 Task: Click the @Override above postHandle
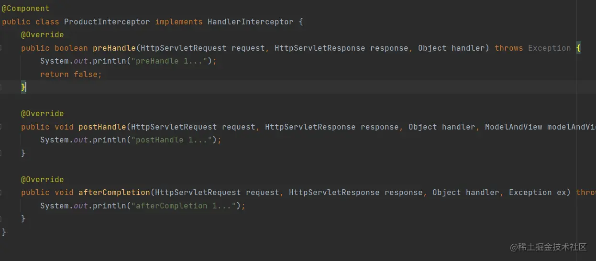coord(43,114)
